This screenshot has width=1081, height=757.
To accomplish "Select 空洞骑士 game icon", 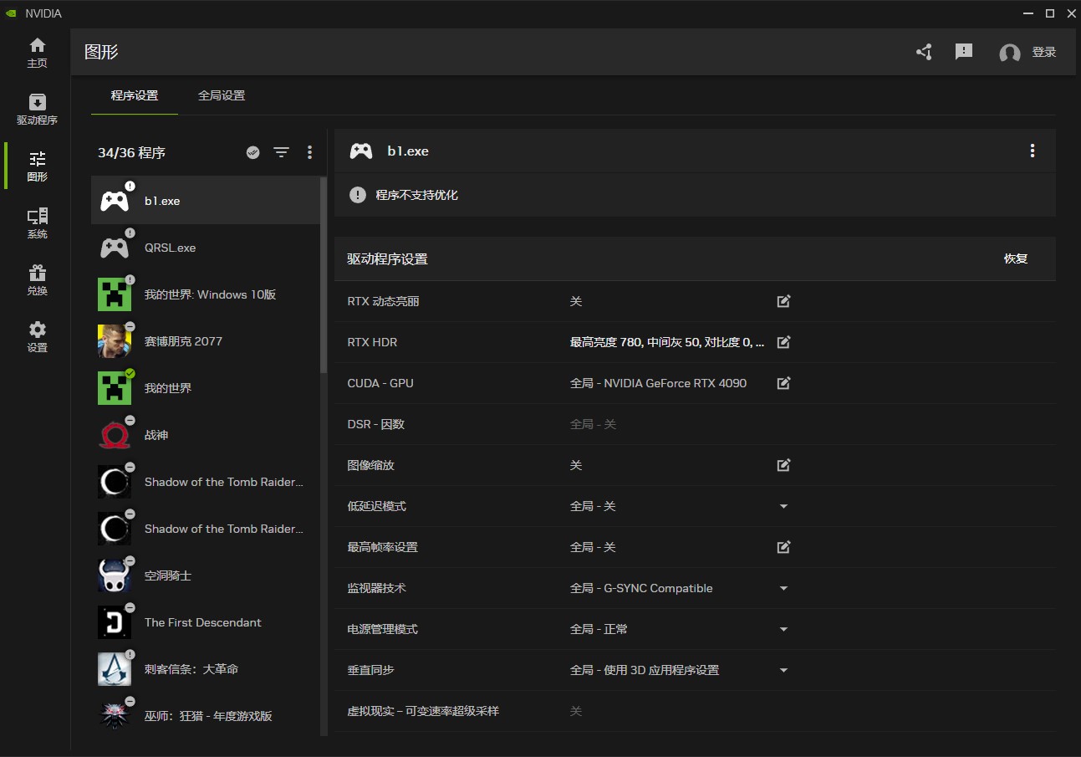I will tap(115, 575).
